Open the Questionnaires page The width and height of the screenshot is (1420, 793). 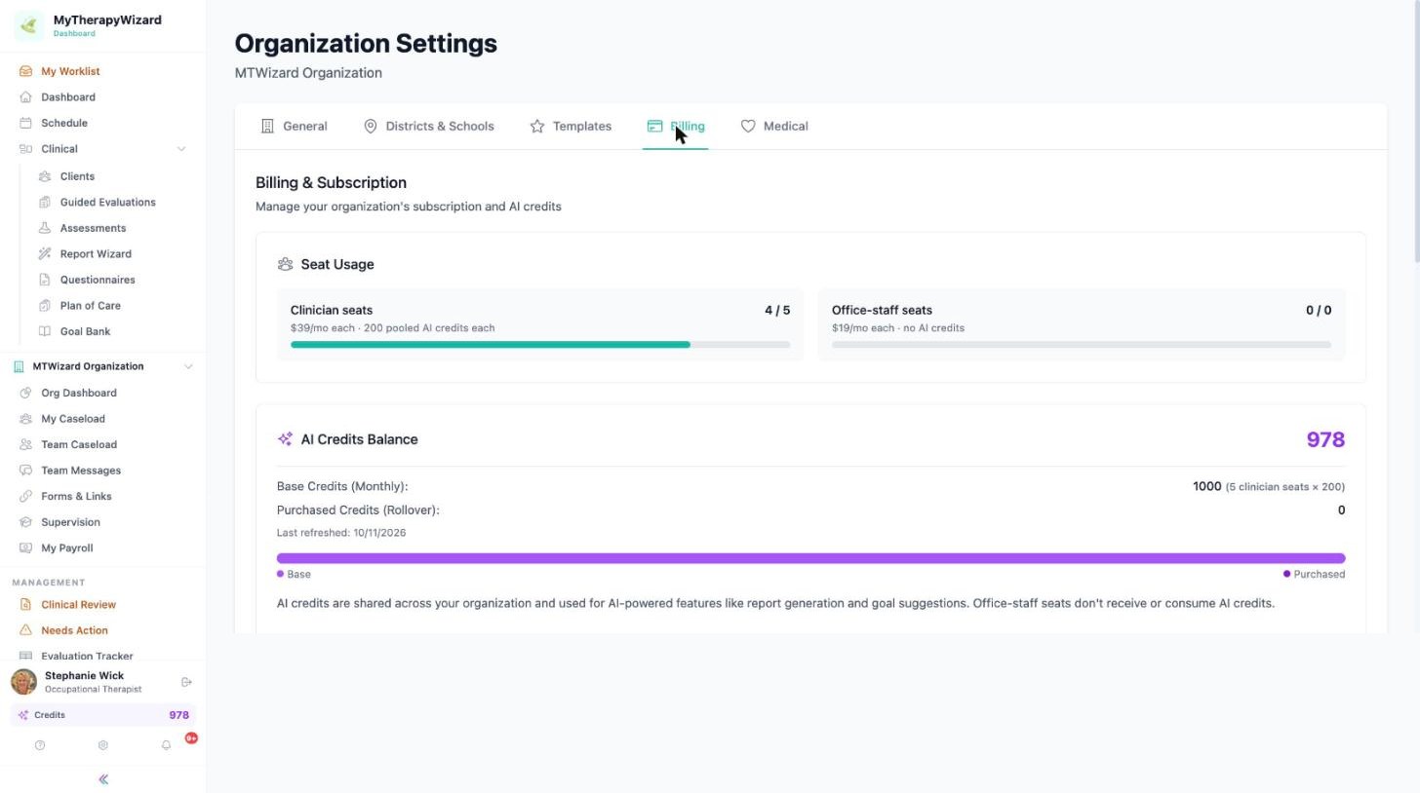click(98, 280)
